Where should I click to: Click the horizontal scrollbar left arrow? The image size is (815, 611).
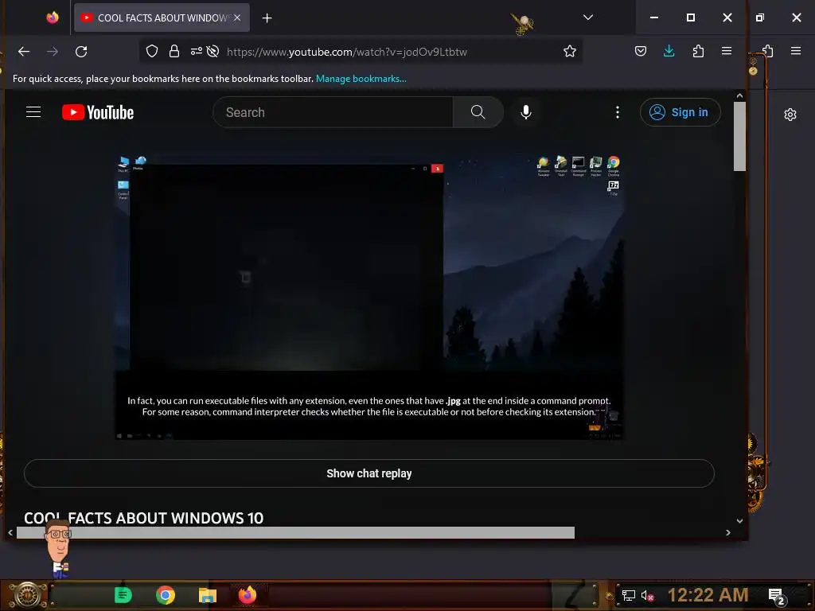tap(10, 532)
